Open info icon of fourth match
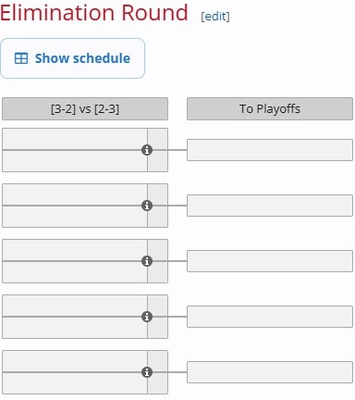Image resolution: width=355 pixels, height=400 pixels. 147,317
